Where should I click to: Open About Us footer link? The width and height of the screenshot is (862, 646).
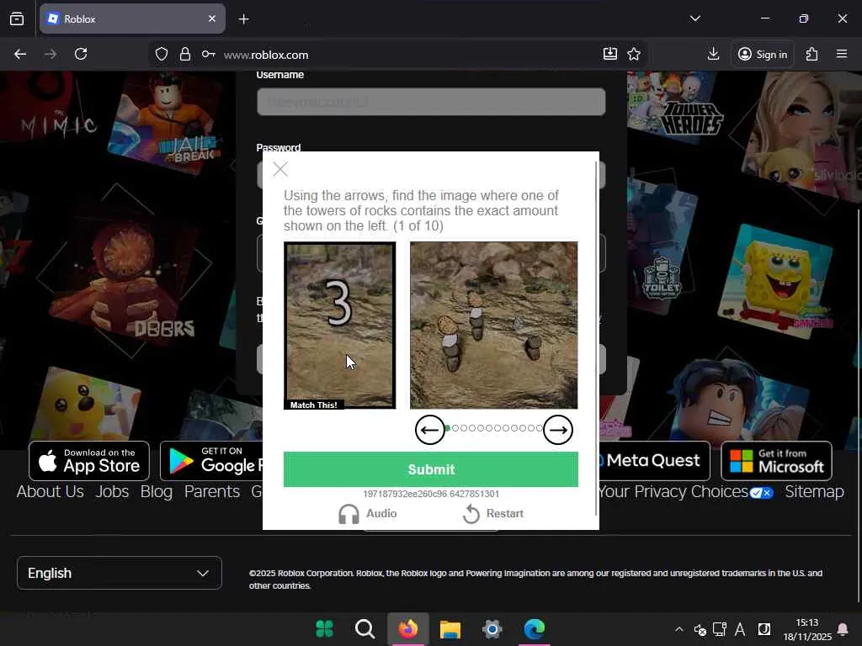[x=50, y=491]
